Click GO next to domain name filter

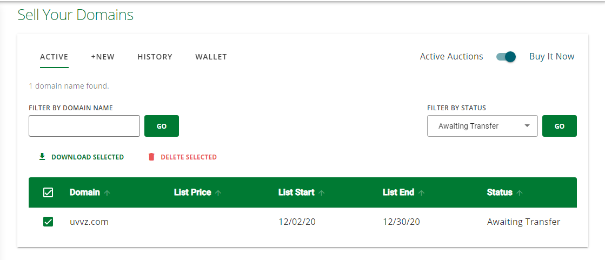point(162,126)
